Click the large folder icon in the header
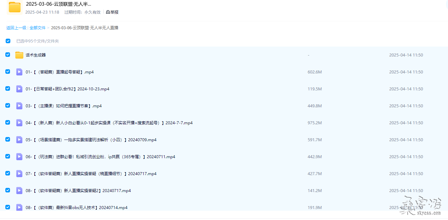Image resolution: width=448 pixels, height=220 pixels. 15,7
